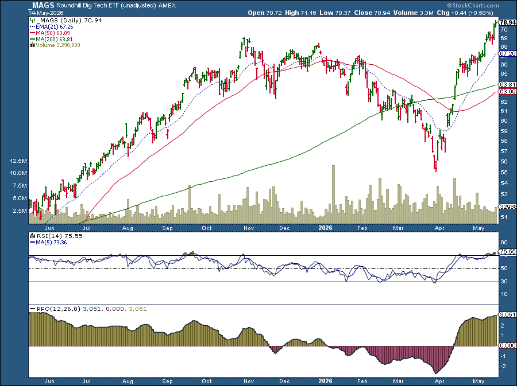Click the 2026 year label below price panel
517x386 pixels.
[325, 228]
